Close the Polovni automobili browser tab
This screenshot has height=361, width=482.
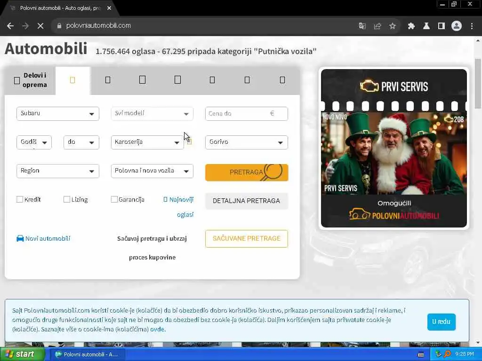109,8
